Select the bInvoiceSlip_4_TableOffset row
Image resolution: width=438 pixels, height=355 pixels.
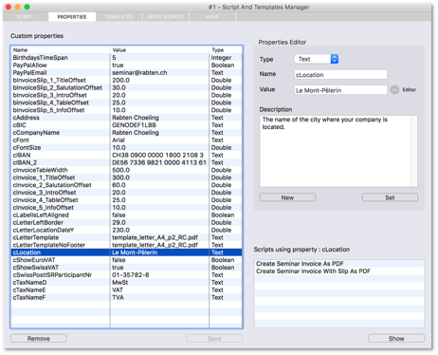point(126,103)
